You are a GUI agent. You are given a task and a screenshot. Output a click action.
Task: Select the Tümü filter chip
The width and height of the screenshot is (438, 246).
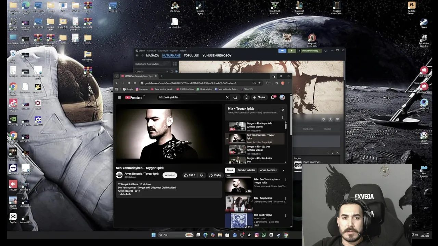click(x=230, y=170)
